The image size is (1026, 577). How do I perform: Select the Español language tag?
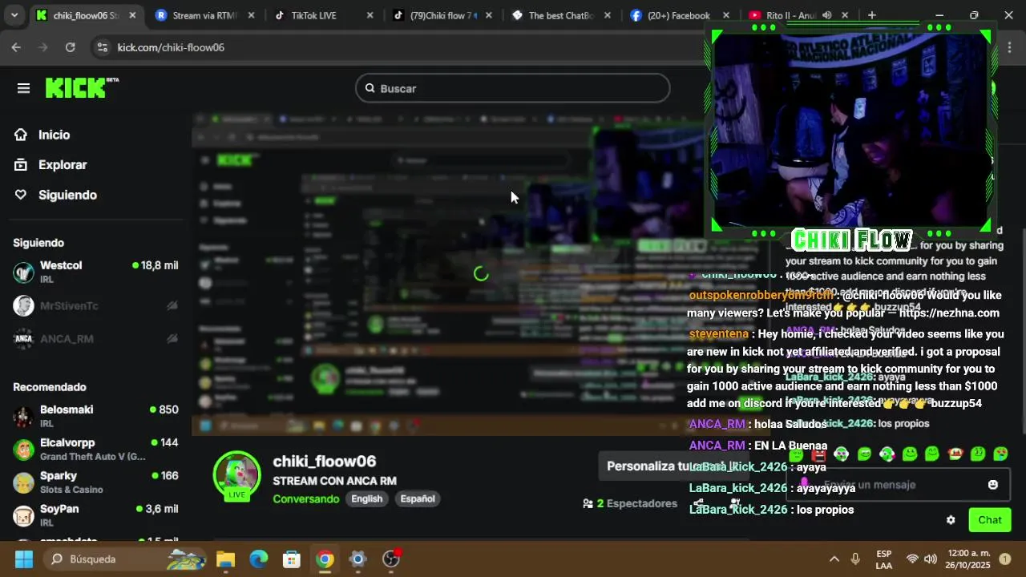(418, 498)
